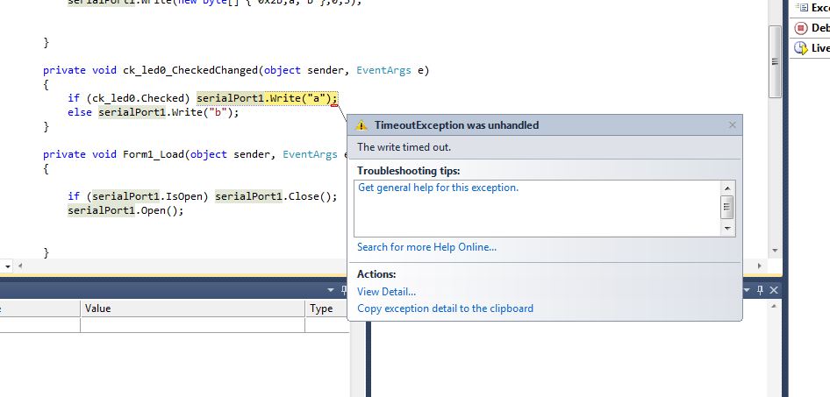The image size is (830, 397).
Task: Click the ck_led0_CheckedChanged method name
Action: [191, 70]
